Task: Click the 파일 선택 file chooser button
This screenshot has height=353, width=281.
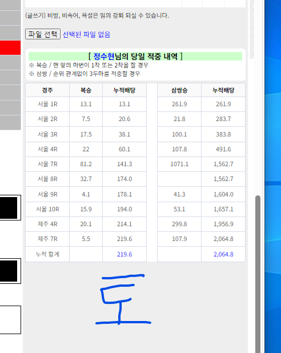Action: point(43,34)
